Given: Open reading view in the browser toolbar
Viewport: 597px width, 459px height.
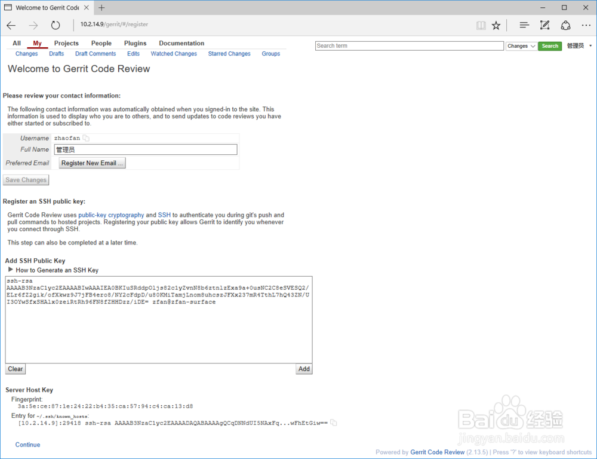Looking at the screenshot, I should click(x=481, y=25).
